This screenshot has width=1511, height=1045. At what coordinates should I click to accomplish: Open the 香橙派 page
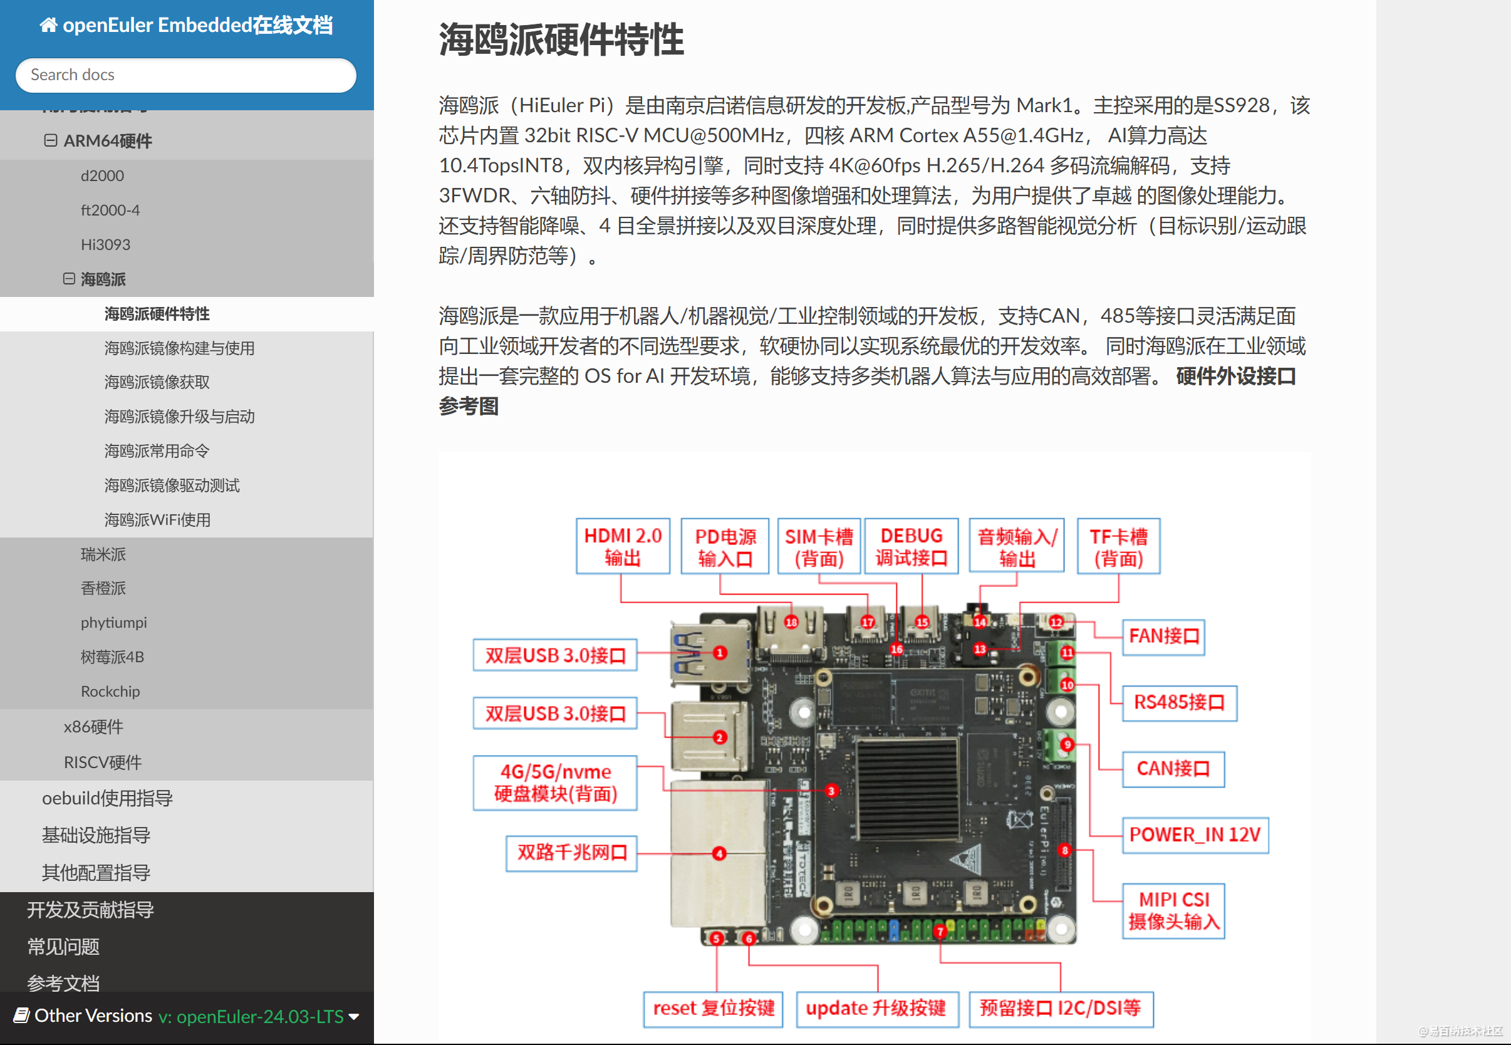click(103, 589)
